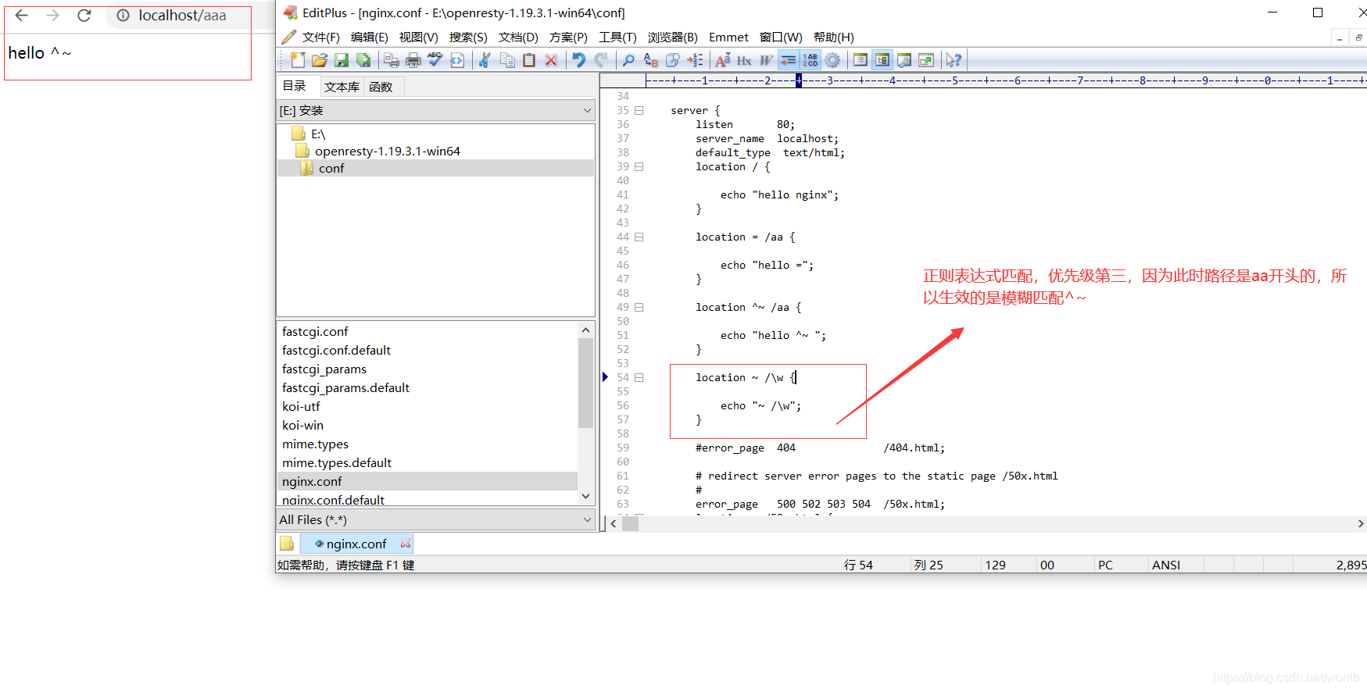Select nginx.conf in the file list
The image size is (1367, 692).
point(428,482)
